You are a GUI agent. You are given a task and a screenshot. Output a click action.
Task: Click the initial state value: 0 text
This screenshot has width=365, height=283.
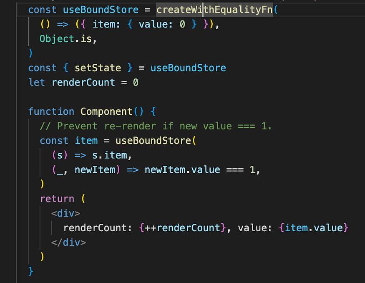[x=162, y=24]
